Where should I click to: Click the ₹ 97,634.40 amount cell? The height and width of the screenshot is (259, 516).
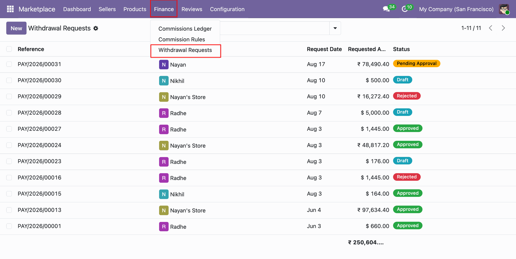click(373, 210)
